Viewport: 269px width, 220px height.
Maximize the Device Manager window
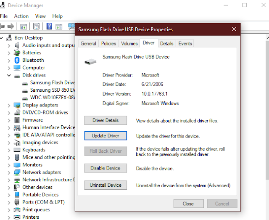pyautogui.click(x=245, y=5)
